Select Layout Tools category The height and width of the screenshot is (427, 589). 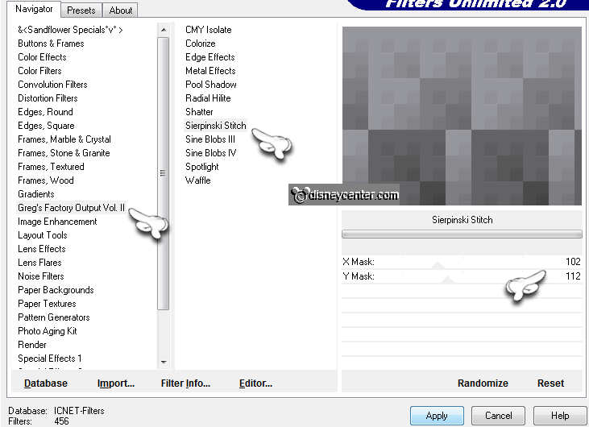tap(43, 235)
